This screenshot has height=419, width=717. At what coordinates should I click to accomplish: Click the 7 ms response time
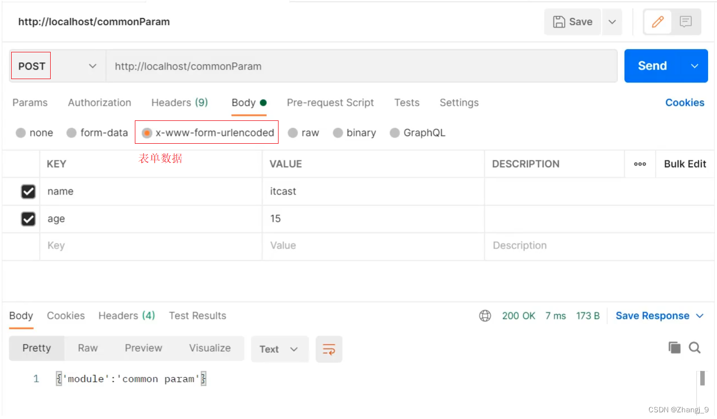coord(555,316)
